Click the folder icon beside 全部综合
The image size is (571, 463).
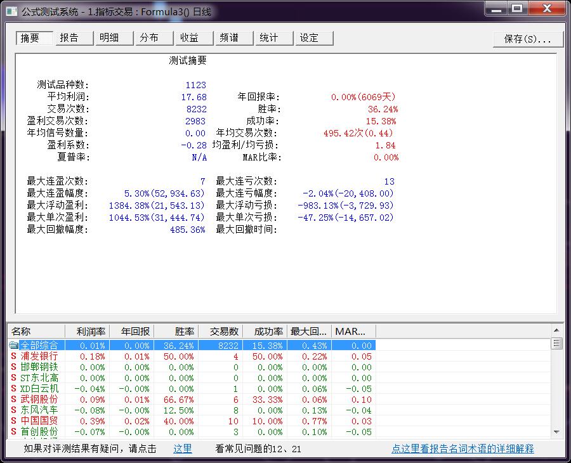[x=14, y=345]
